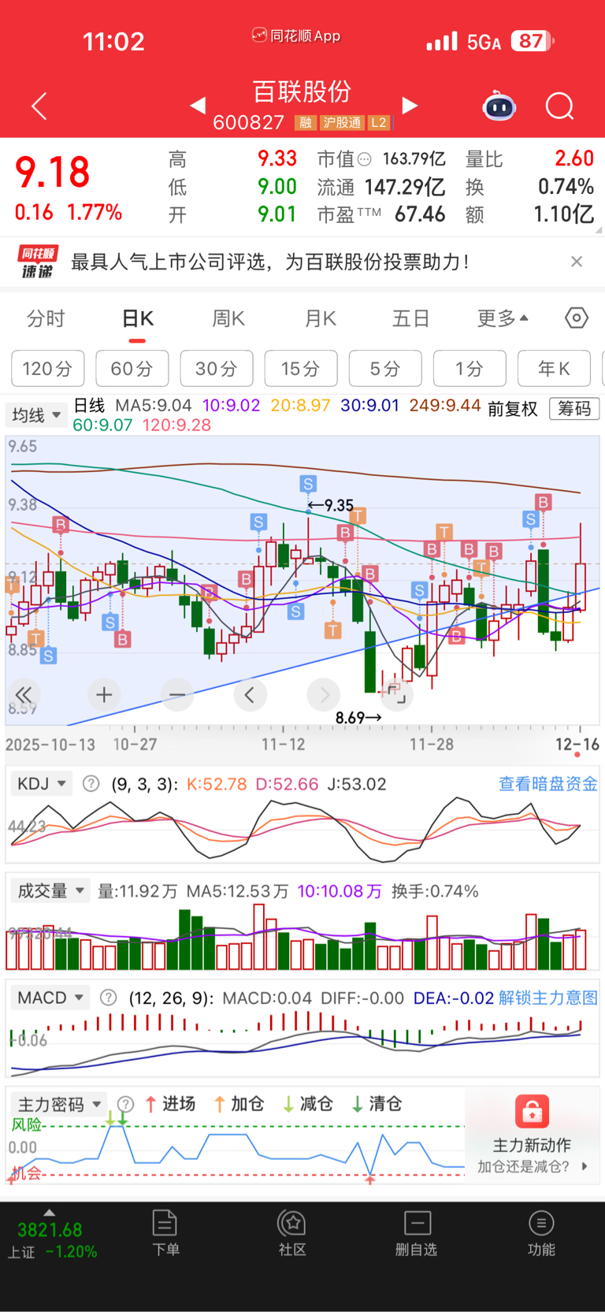Select 年K period
The height and width of the screenshot is (1312, 605).
click(x=554, y=369)
